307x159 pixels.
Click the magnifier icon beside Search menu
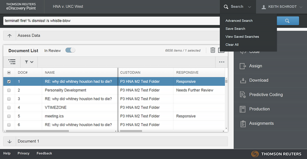coord(226,7)
